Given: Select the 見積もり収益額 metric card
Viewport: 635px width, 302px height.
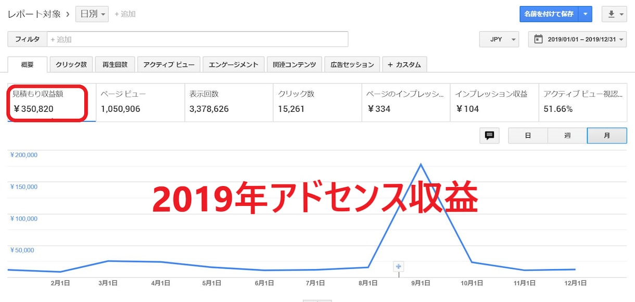Looking at the screenshot, I should [52, 102].
